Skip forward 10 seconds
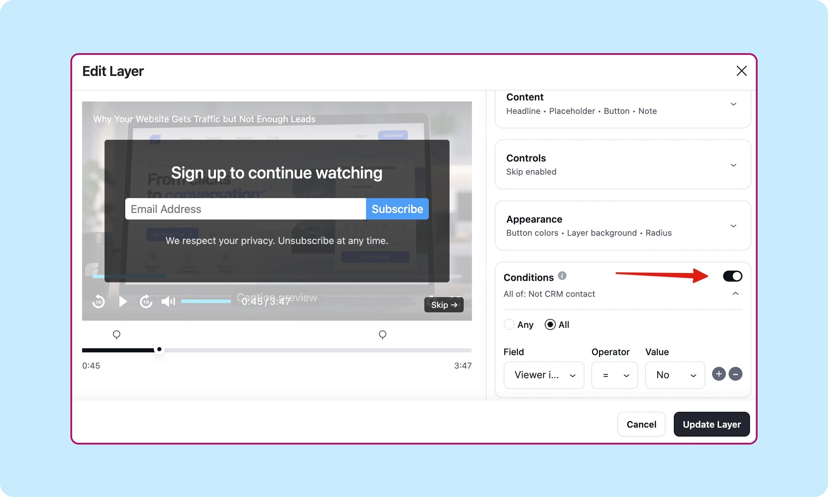828x497 pixels. coord(146,302)
